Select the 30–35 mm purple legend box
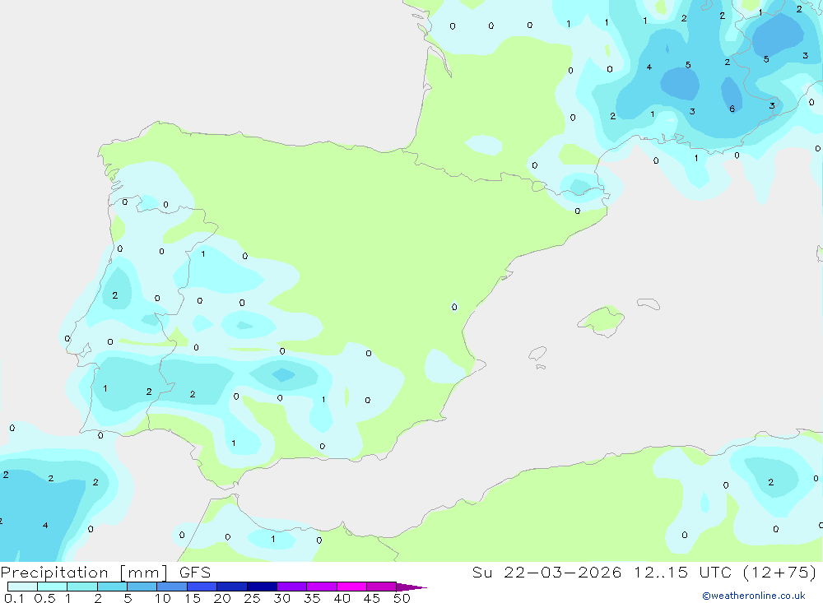The width and height of the screenshot is (823, 603). pyautogui.click(x=292, y=587)
